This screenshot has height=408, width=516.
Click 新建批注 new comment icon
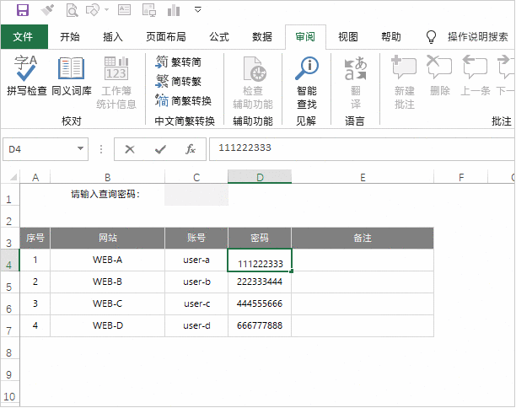[x=404, y=83]
